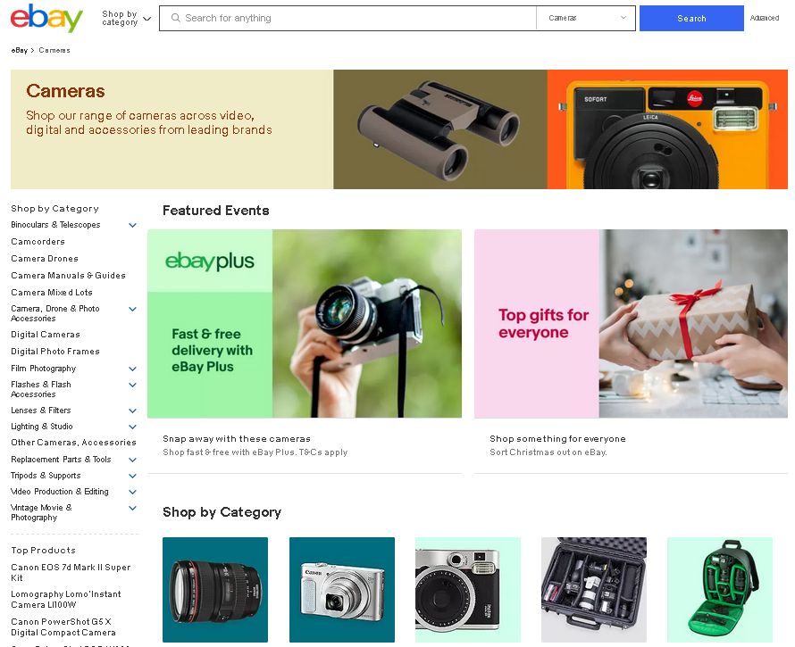Click the blue Search button

(691, 18)
